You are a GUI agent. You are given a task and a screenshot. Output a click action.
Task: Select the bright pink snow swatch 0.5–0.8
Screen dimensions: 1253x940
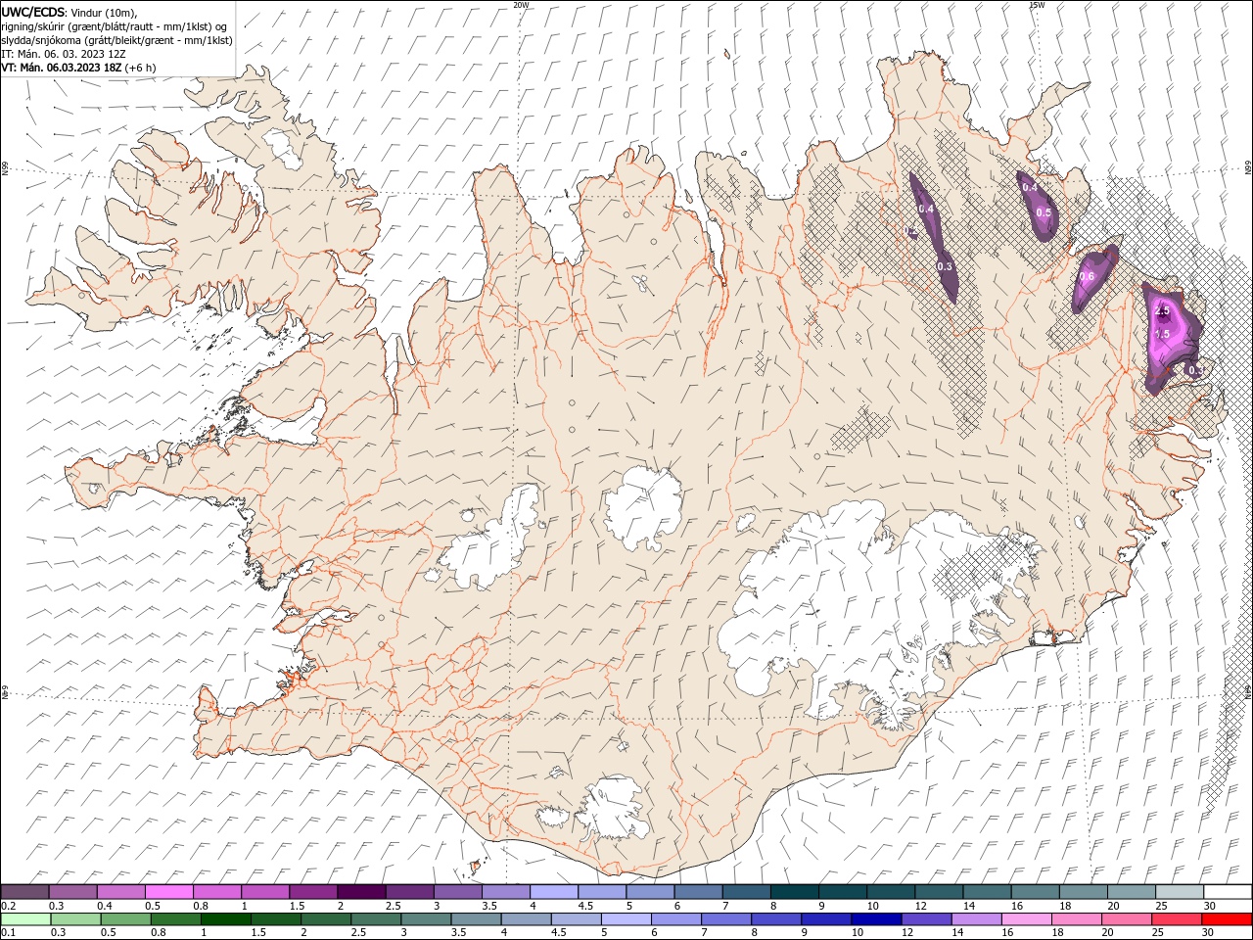[x=169, y=892]
